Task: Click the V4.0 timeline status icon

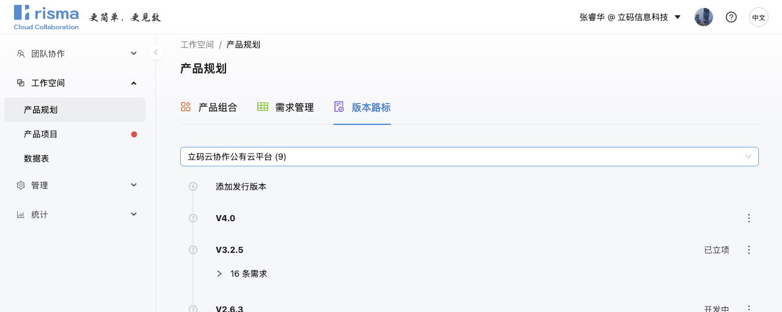Action: point(193,218)
